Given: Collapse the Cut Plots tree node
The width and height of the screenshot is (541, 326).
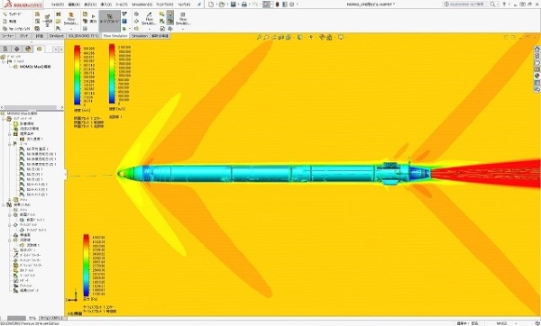Looking at the screenshot, I should (x=10, y=214).
